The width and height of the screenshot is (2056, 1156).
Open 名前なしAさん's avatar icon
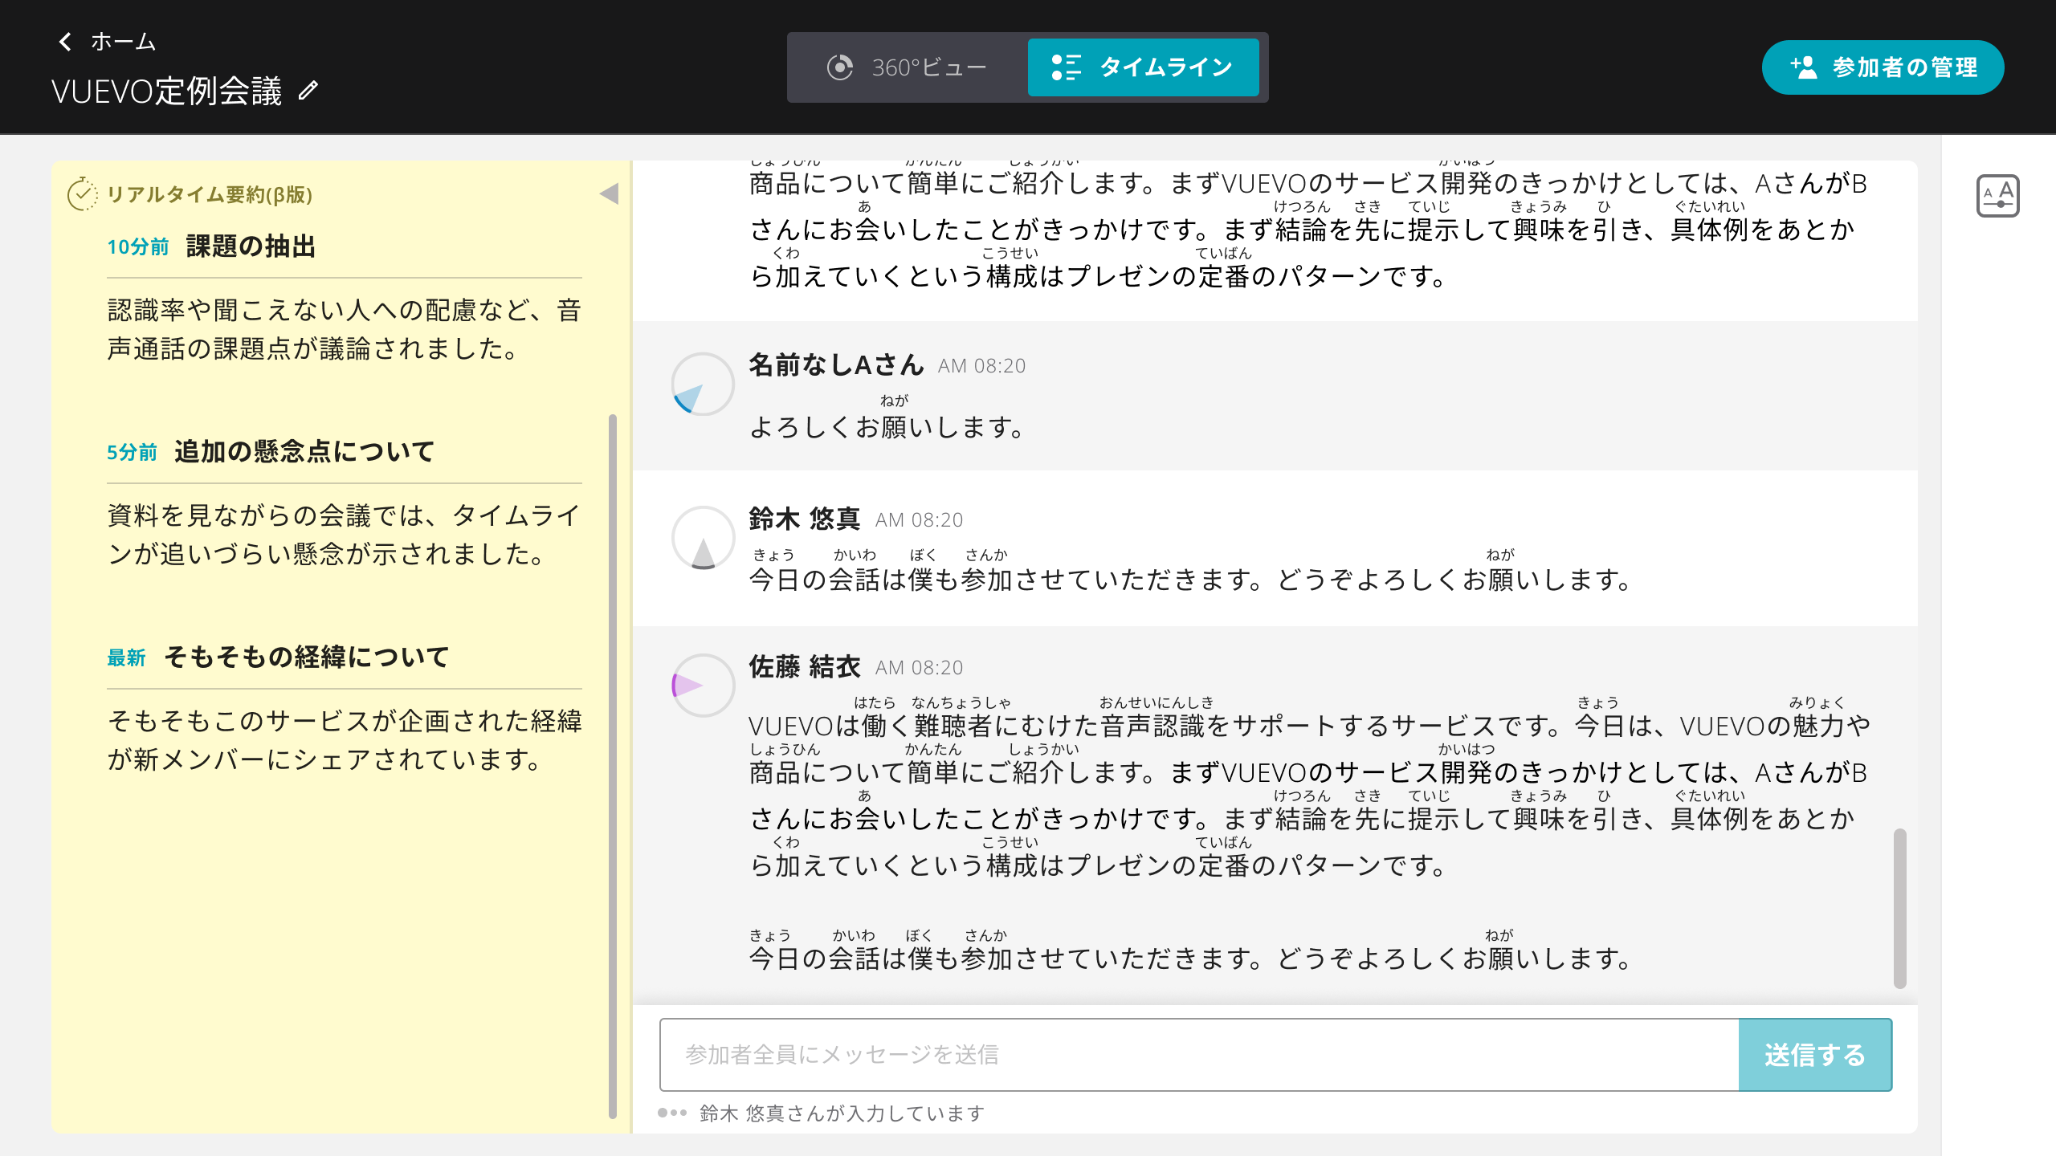703,384
